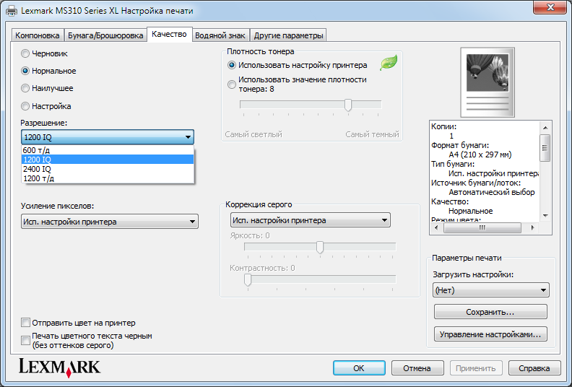Screen dimensions: 572x387
Task: Click the summary horizontal scrollbar thumb
Action: tap(482, 227)
